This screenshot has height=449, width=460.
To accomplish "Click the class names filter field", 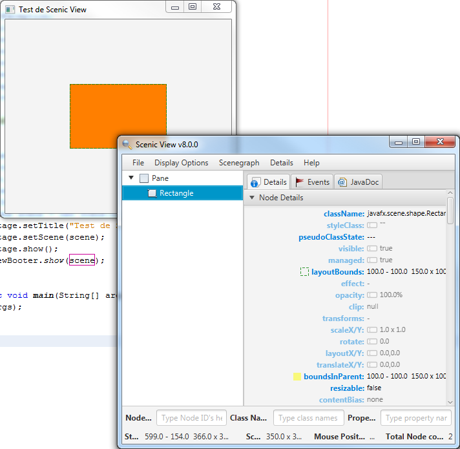I will point(308,418).
